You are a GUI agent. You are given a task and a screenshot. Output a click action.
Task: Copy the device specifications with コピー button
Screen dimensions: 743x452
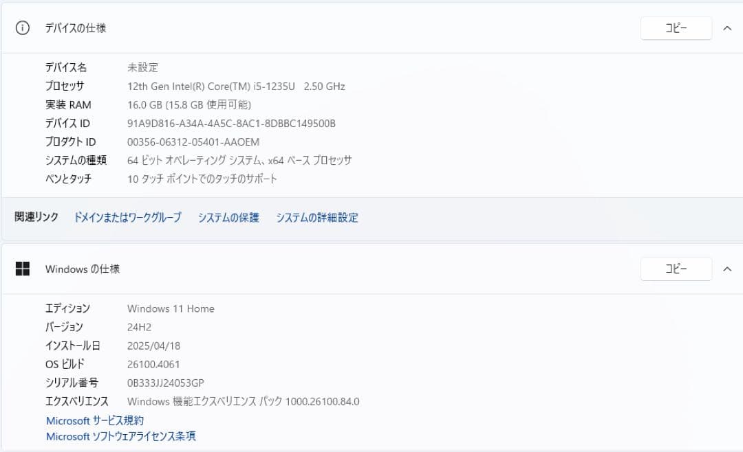676,28
